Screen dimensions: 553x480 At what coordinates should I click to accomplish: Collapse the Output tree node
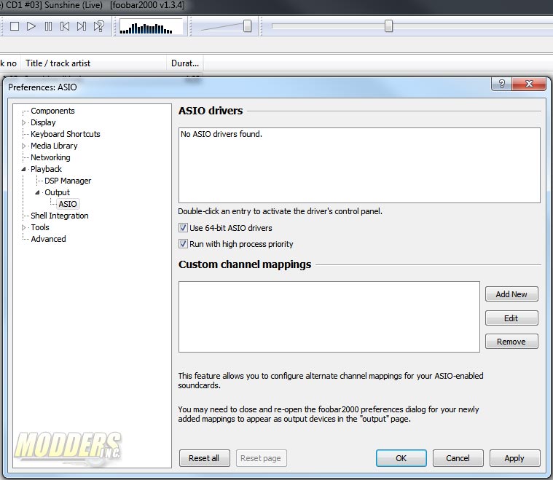coord(37,192)
